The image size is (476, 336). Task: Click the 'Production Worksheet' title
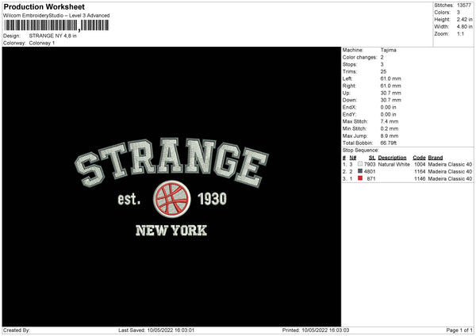coord(44,6)
